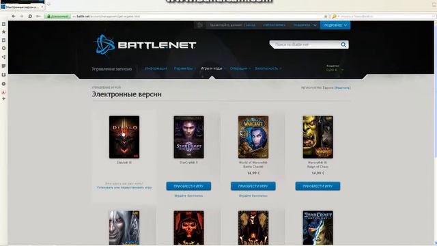The image size is (437, 246).
Task: Click the Учетная запись link in top bar
Action: (274, 25)
